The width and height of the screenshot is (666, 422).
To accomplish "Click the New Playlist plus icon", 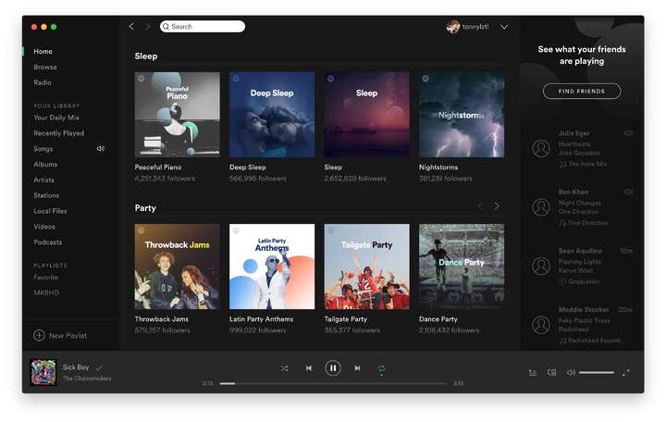I will 39,335.
